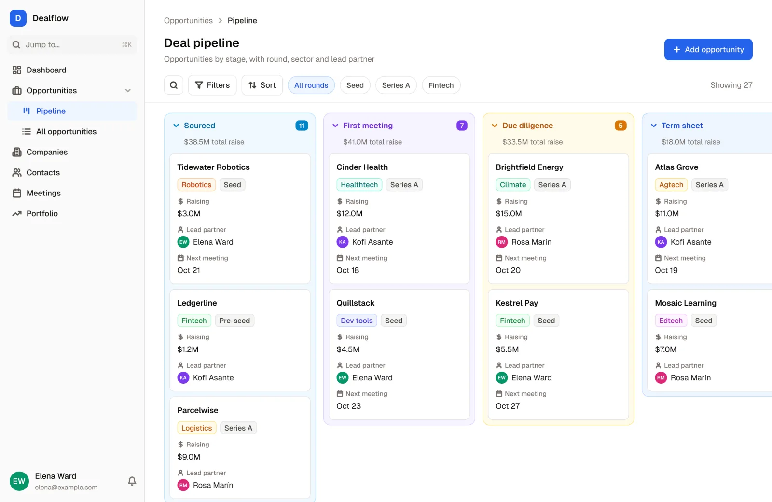Click Pre-seed tag on Ledgerline
Viewport: 772px width, 502px height.
coord(234,321)
